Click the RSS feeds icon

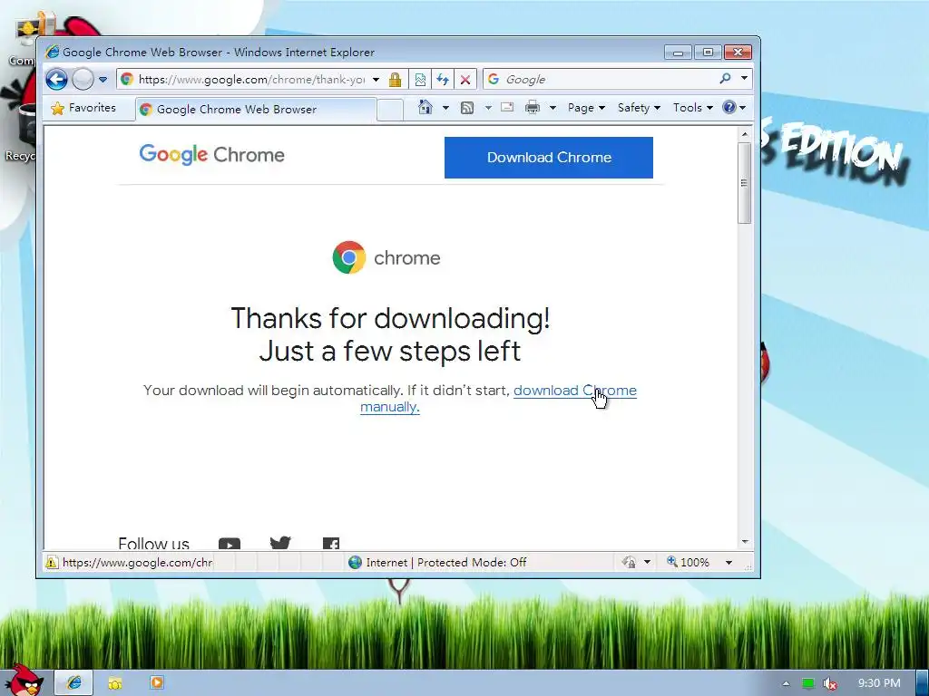pos(467,108)
